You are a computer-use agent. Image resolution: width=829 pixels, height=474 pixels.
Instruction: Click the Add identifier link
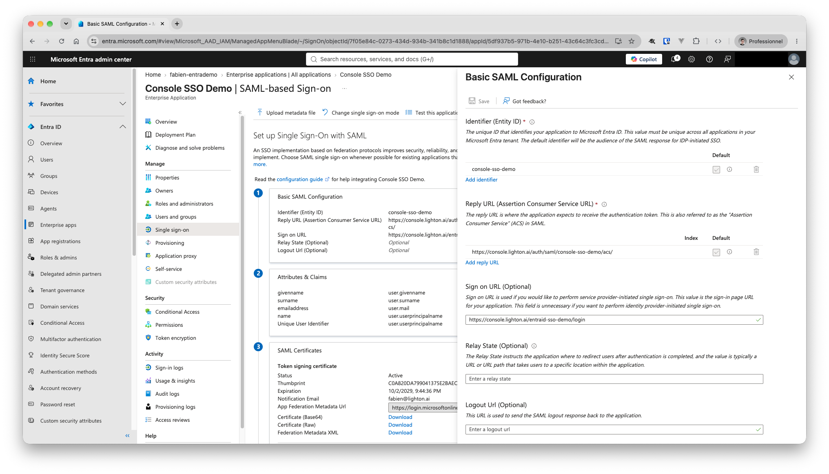click(481, 180)
